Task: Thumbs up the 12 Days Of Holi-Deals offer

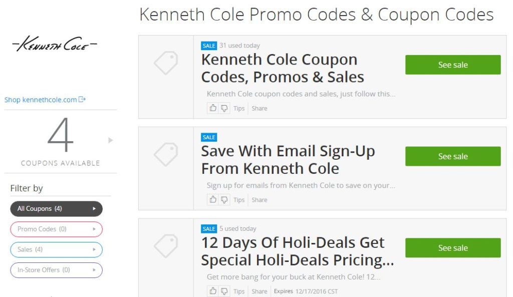Action: [x=212, y=291]
